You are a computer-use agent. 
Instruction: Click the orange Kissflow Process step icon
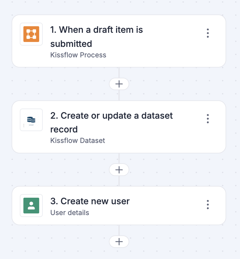click(31, 34)
